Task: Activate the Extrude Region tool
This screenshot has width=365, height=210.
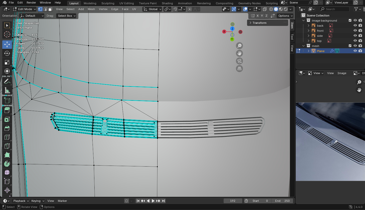Action: tap(7, 110)
